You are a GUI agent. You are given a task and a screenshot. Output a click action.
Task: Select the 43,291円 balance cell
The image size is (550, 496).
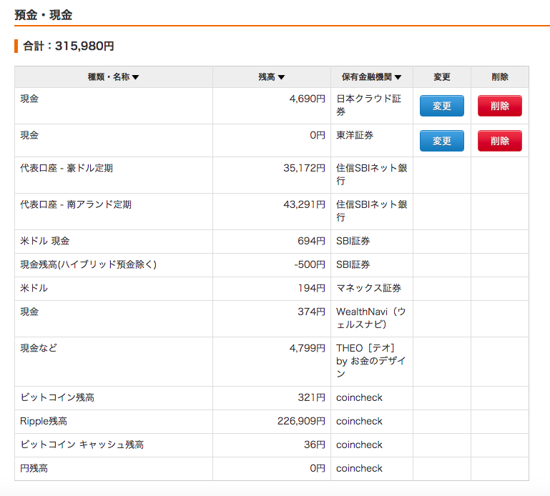pos(272,212)
